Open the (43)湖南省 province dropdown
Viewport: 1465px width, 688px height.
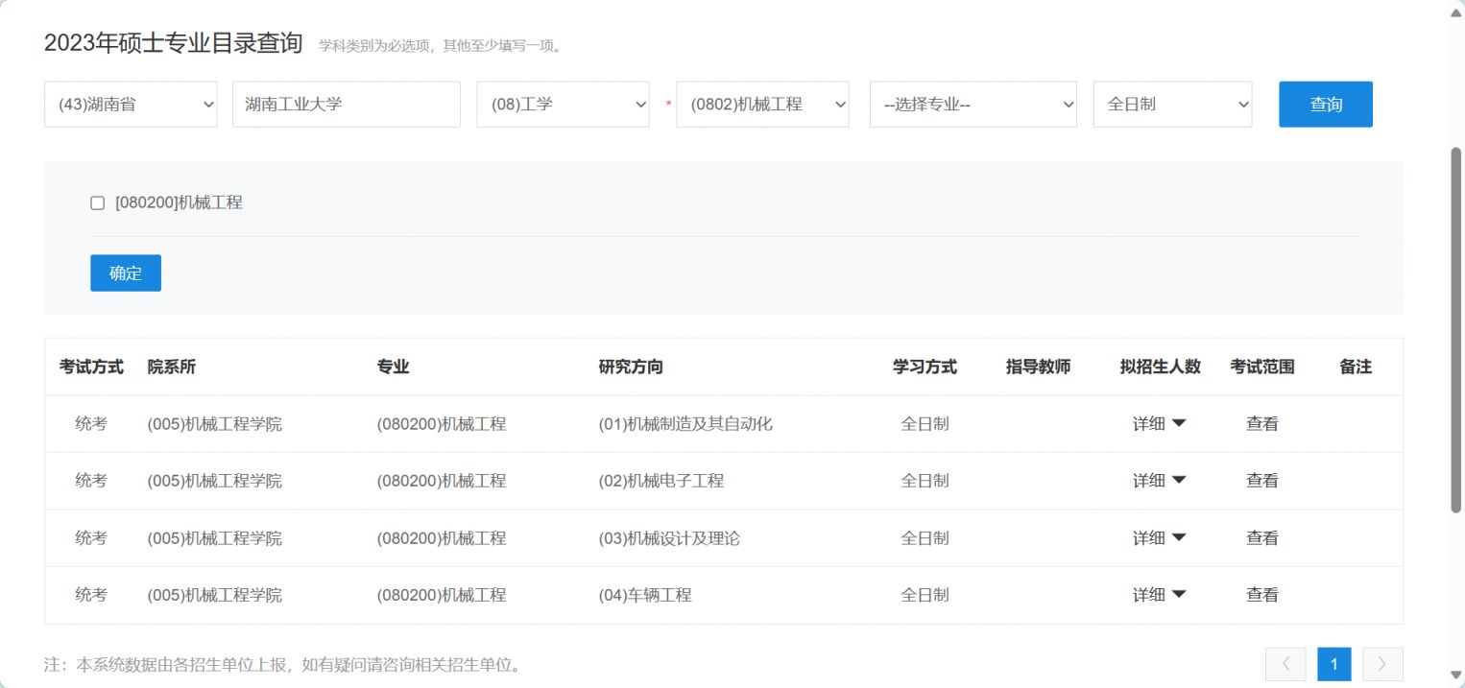131,104
